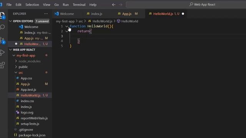Click unsaved dot of HelloWorld in open editors
Image resolution: width=246 pixels, height=138 pixels.
coord(16,44)
